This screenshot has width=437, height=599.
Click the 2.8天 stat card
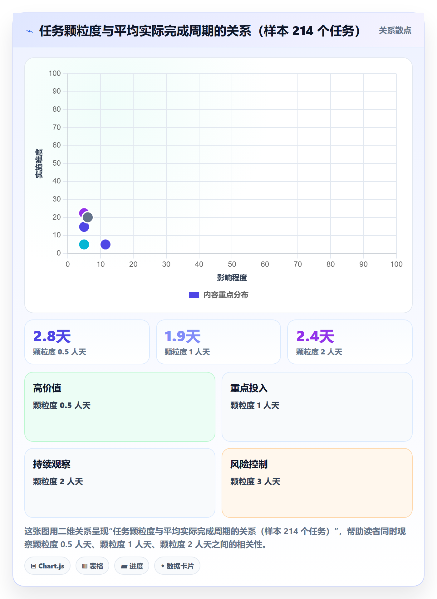coord(87,342)
